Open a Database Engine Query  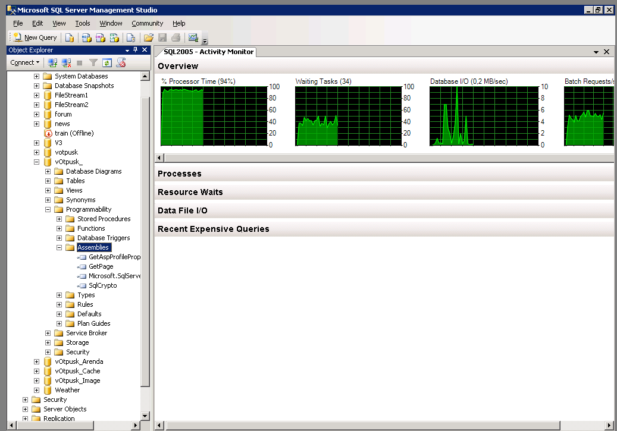70,38
